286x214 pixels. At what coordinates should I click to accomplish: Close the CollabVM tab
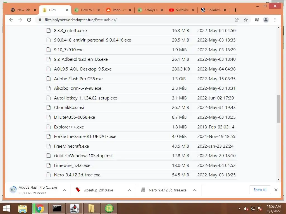225,10
